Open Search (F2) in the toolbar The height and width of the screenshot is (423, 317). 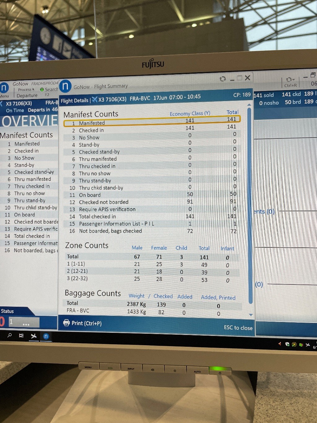(49, 90)
